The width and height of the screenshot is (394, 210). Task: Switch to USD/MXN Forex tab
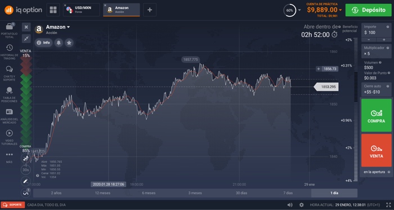(82, 10)
